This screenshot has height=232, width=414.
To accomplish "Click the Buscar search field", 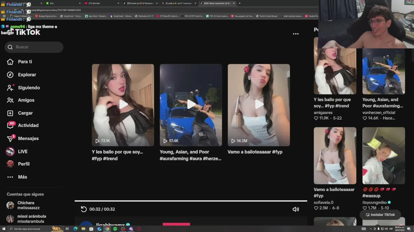I will [34, 47].
